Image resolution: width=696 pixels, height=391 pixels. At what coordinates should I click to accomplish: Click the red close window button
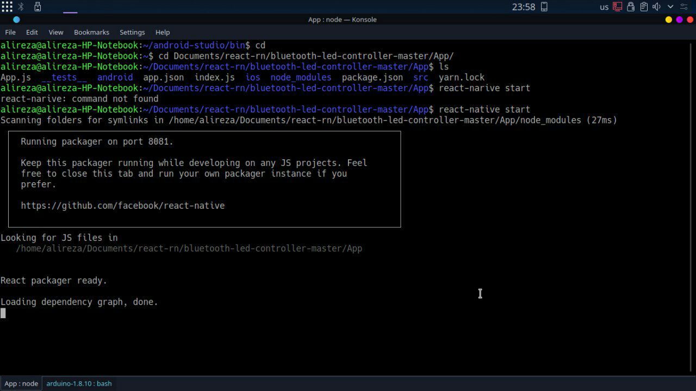point(689,20)
